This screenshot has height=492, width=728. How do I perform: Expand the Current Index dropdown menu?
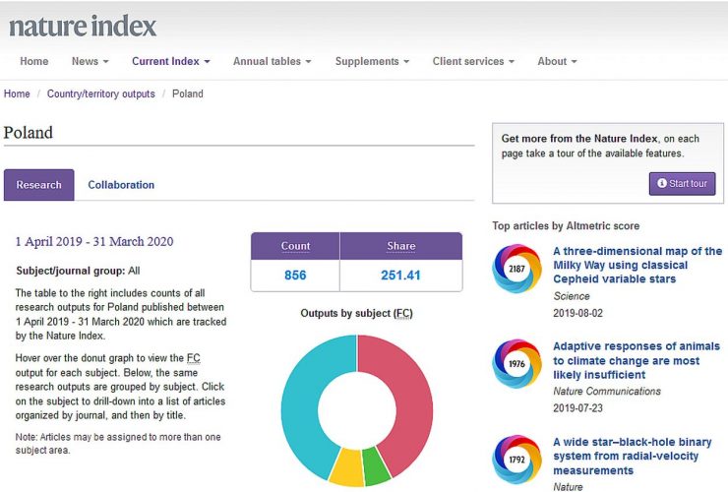(171, 61)
